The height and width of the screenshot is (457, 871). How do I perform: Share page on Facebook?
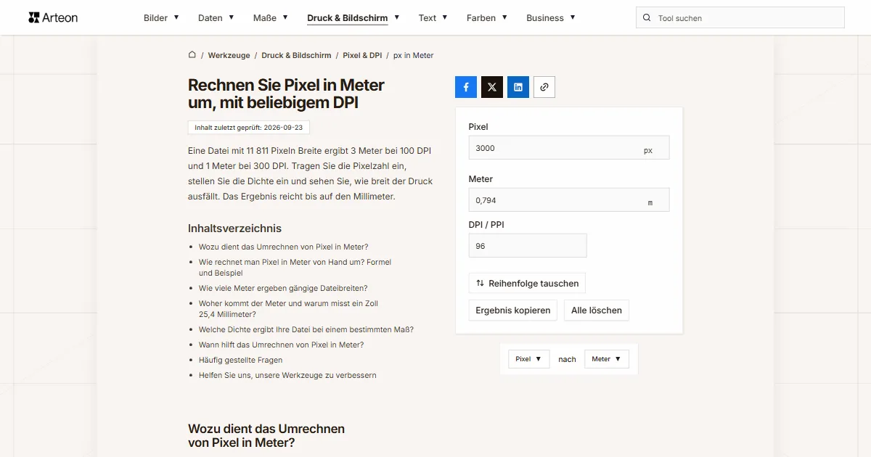pyautogui.click(x=466, y=87)
